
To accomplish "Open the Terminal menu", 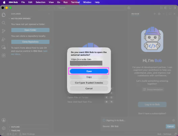I will [x=75, y=2].
